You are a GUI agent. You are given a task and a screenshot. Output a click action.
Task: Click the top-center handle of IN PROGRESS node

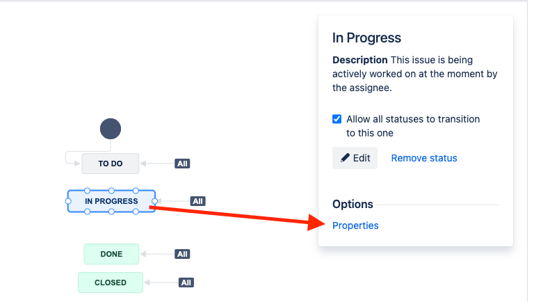[x=111, y=191]
